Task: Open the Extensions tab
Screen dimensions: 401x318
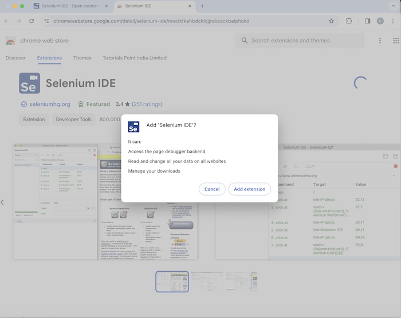Action: [x=49, y=58]
